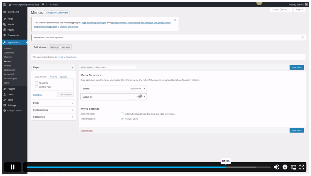Open Editor in Appearance submenu

tap(7, 83)
